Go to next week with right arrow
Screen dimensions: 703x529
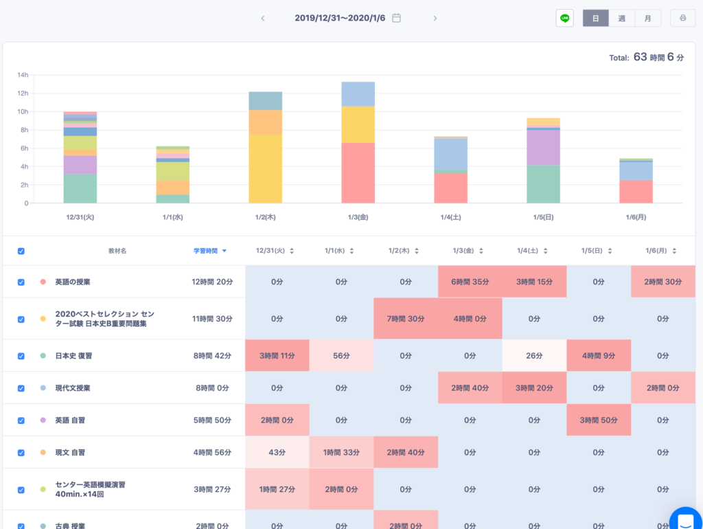tap(435, 19)
